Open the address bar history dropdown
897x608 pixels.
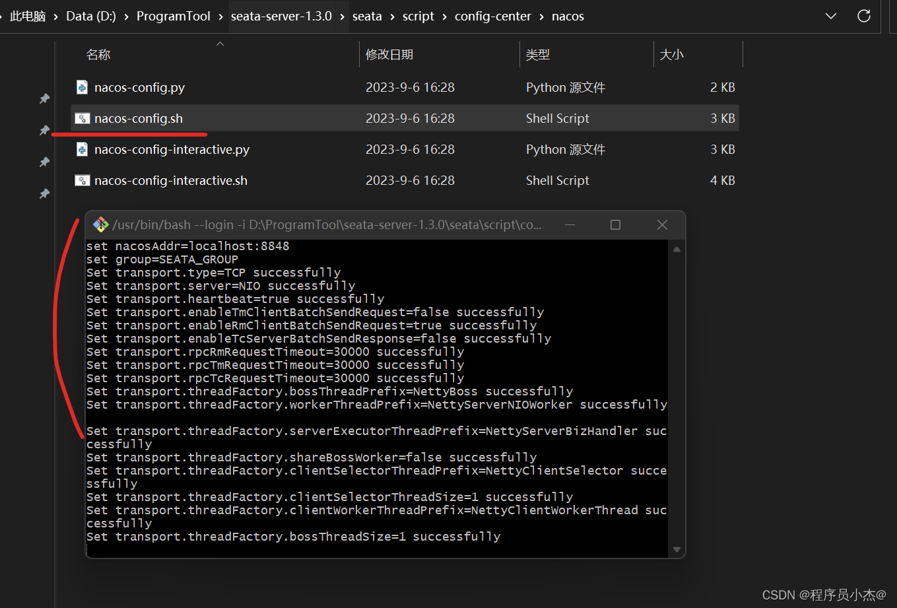pyautogui.click(x=830, y=16)
